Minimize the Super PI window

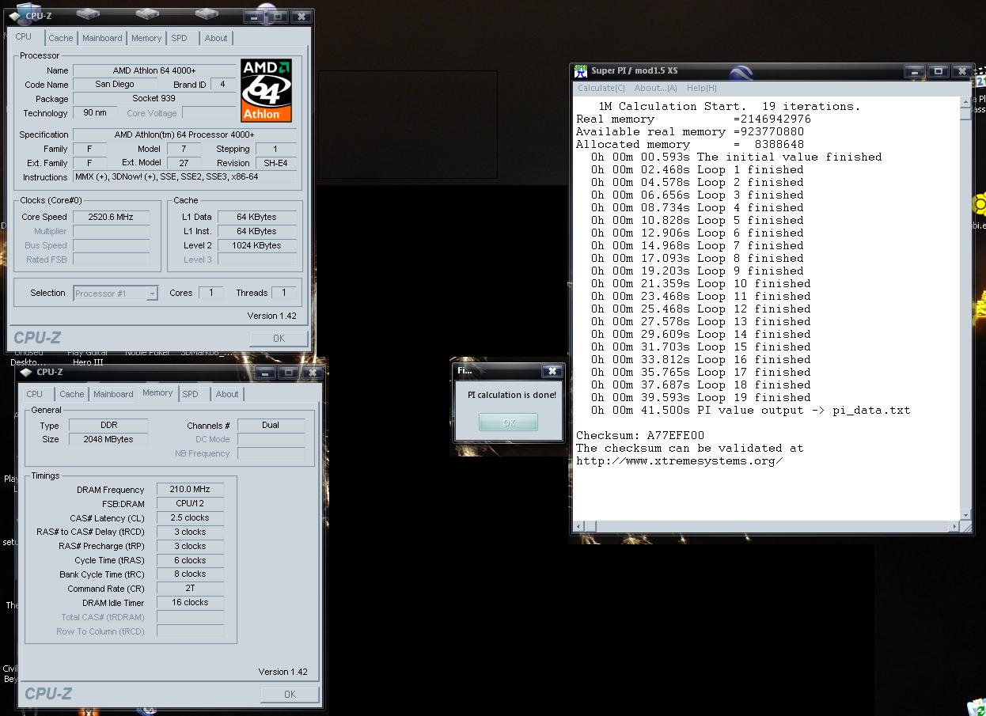(x=915, y=71)
